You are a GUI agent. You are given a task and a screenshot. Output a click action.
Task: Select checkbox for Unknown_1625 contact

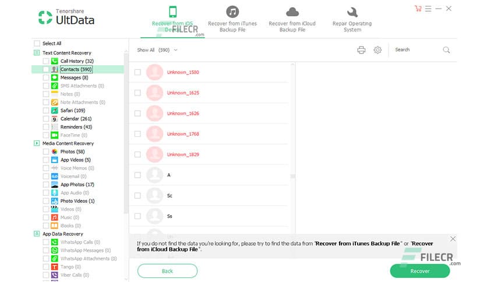pos(137,93)
